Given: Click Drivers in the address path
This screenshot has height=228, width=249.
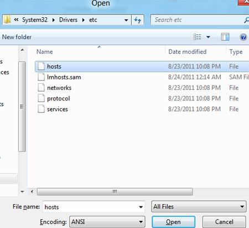Looking at the screenshot, I should 68,20.
